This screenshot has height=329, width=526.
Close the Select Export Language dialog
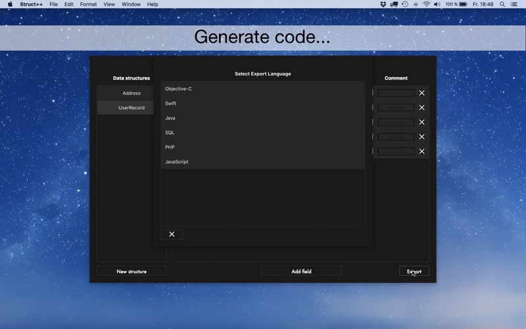tap(172, 234)
